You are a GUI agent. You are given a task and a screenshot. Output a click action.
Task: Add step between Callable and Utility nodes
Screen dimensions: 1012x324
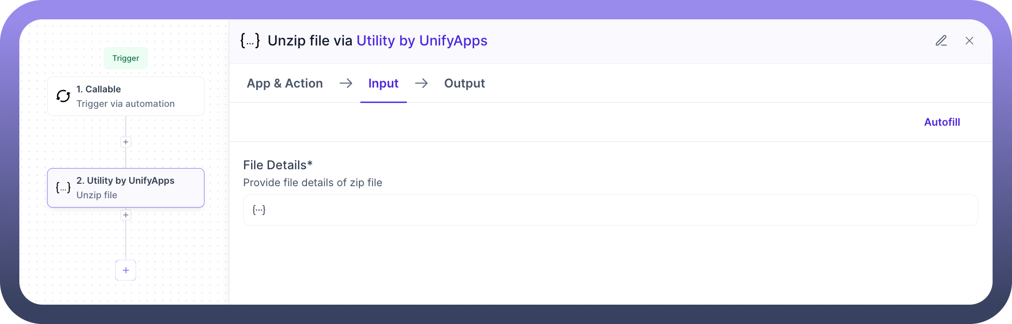126,142
